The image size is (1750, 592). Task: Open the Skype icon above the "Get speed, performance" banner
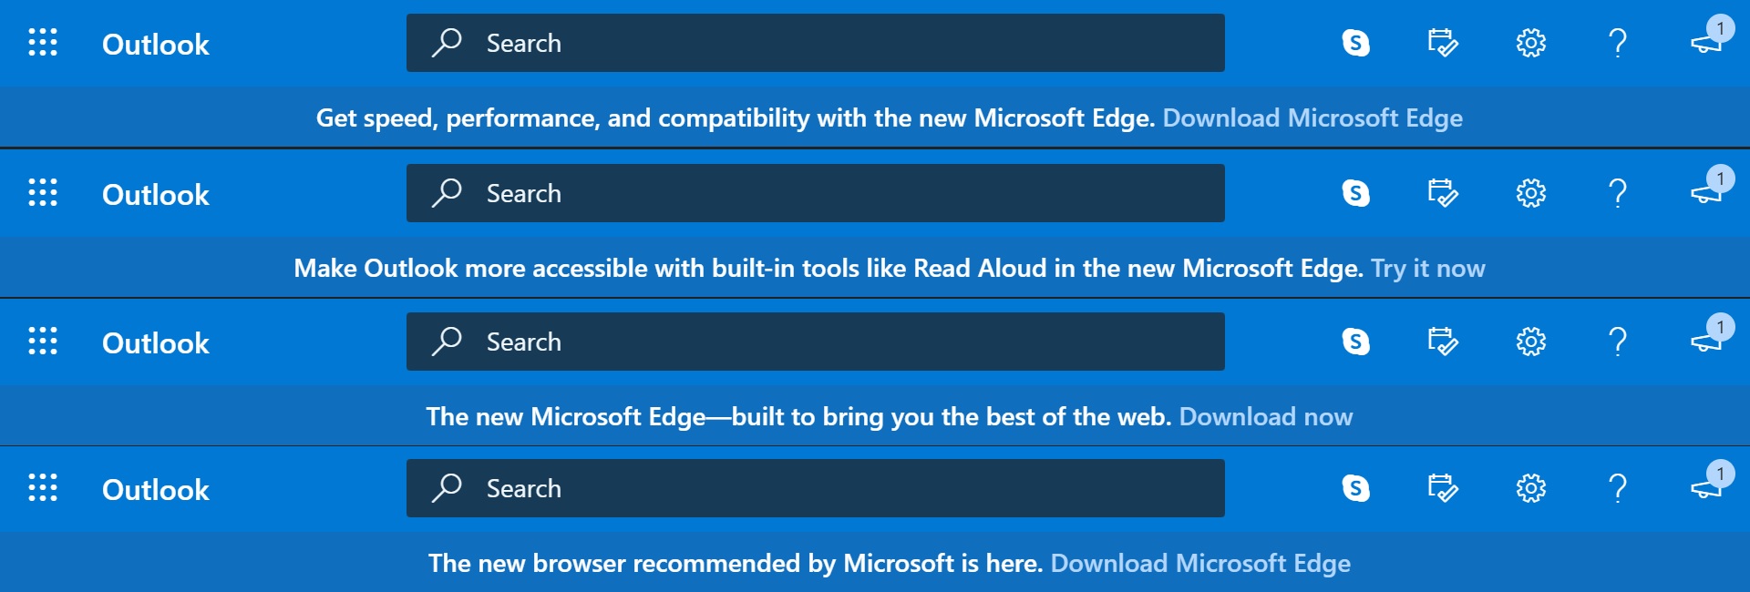click(x=1355, y=43)
